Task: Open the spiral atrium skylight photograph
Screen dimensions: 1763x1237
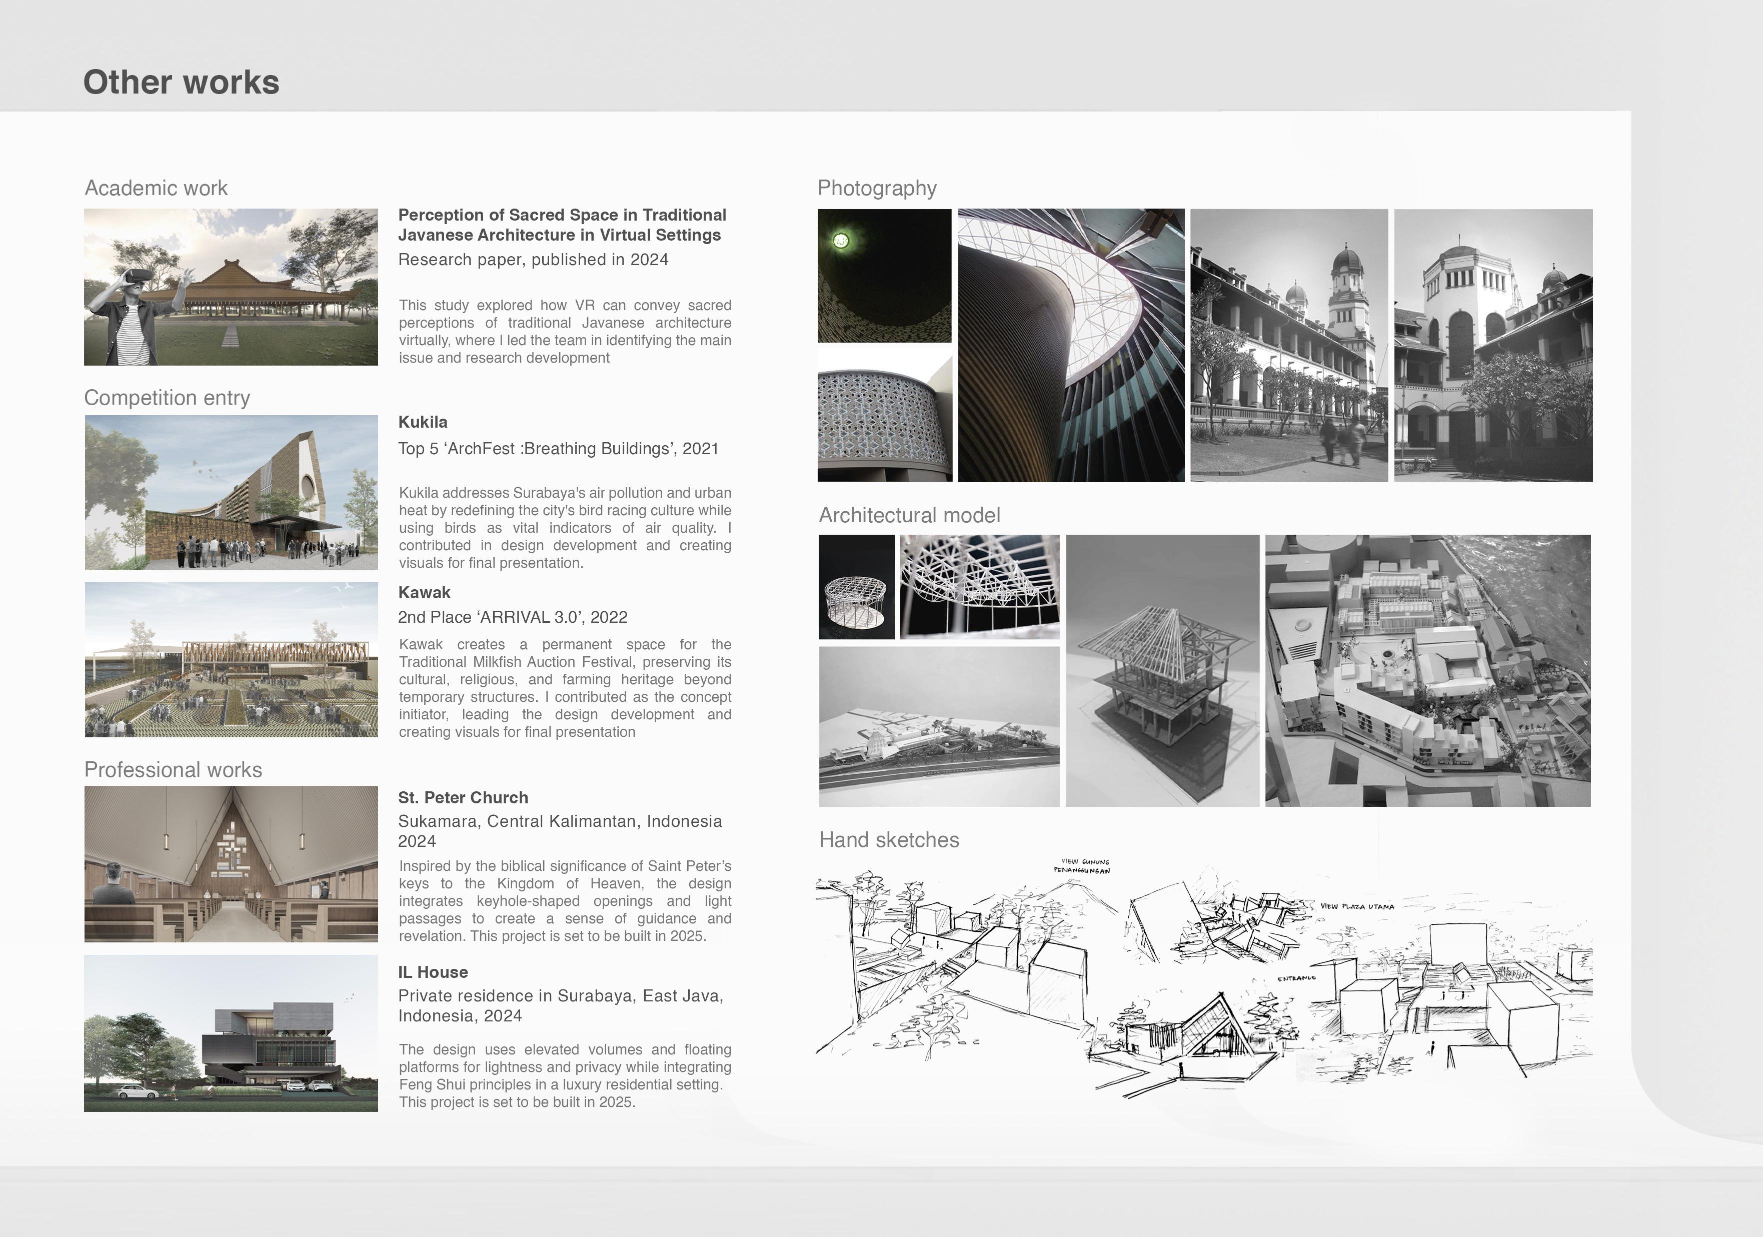Action: (1070, 345)
